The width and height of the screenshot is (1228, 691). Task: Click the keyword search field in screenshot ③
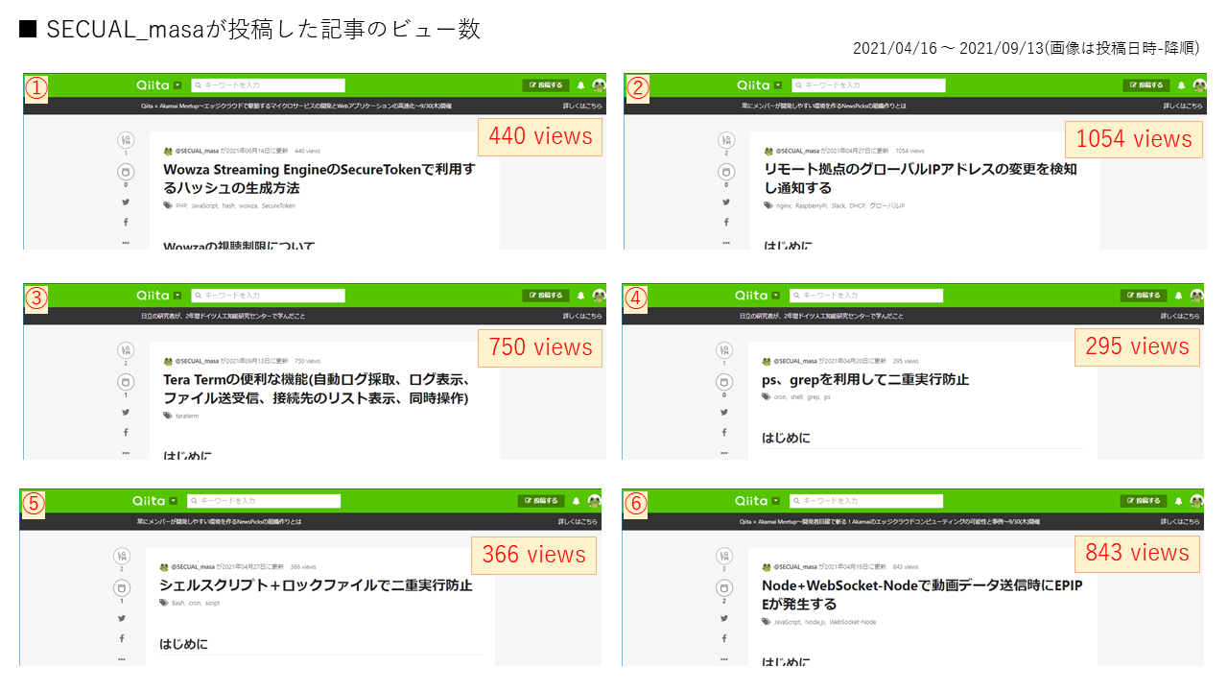pos(269,295)
